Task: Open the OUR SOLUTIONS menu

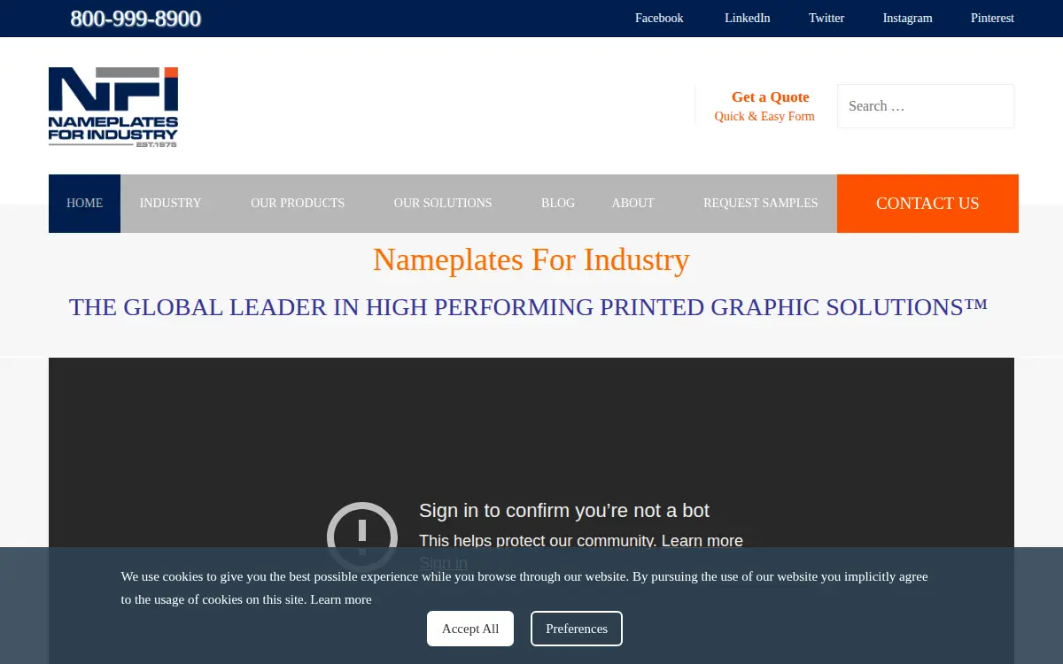Action: [443, 204]
